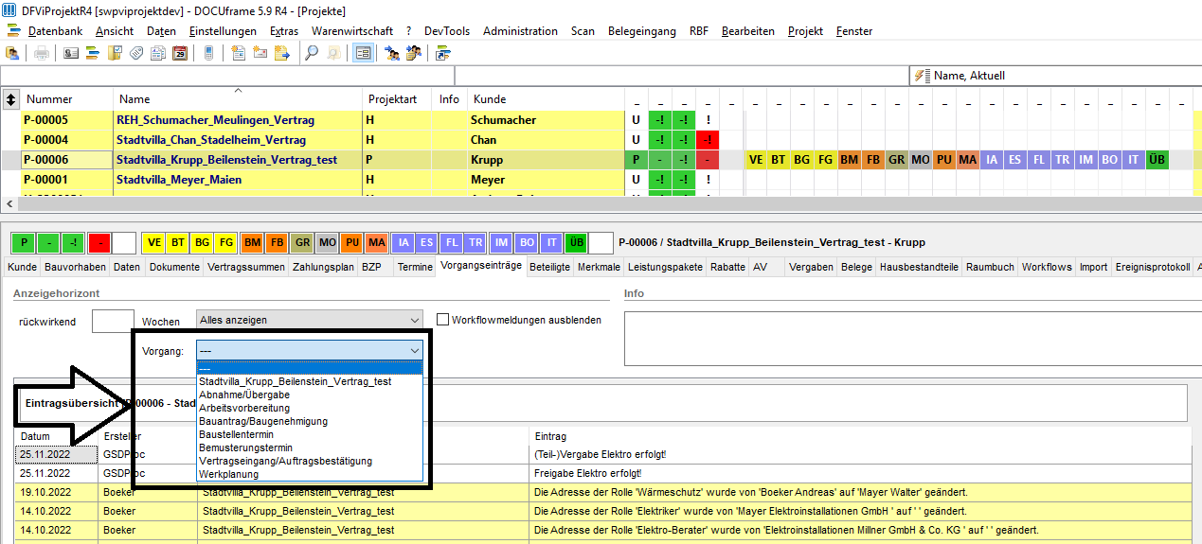Click the rückwirkend weeks input field
This screenshot has width=1202, height=544.
point(113,321)
